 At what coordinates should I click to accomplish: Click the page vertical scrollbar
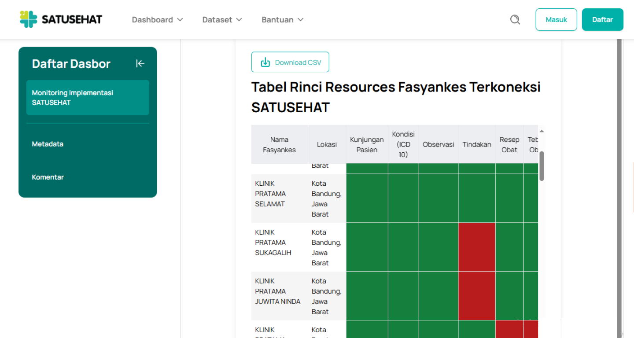619,188
